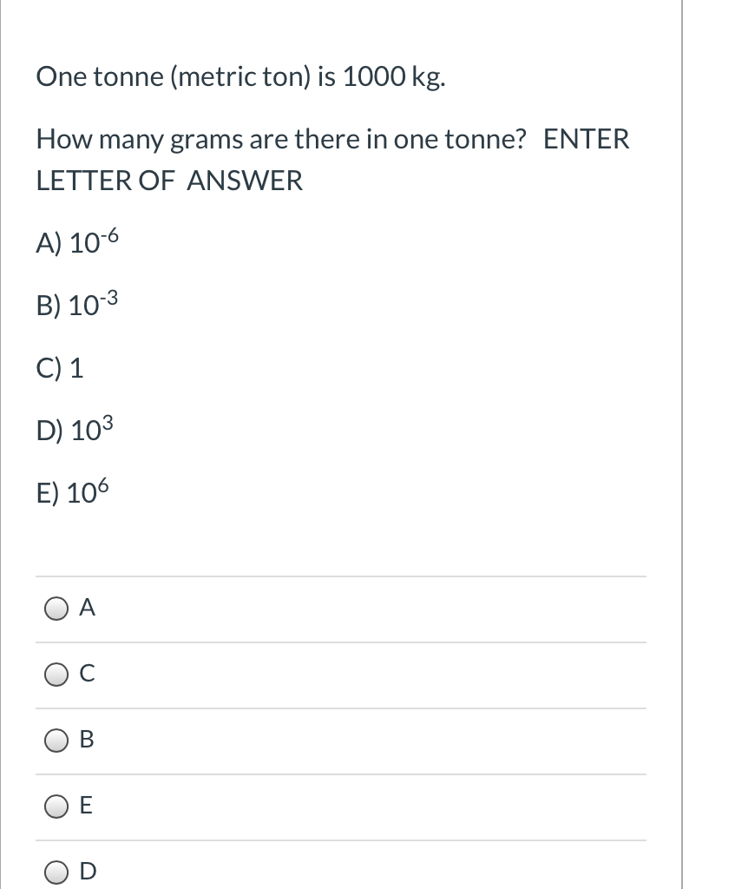Click the 'E) 10⁶' option text
Viewport: 735px width, 889px height.
pos(73,491)
